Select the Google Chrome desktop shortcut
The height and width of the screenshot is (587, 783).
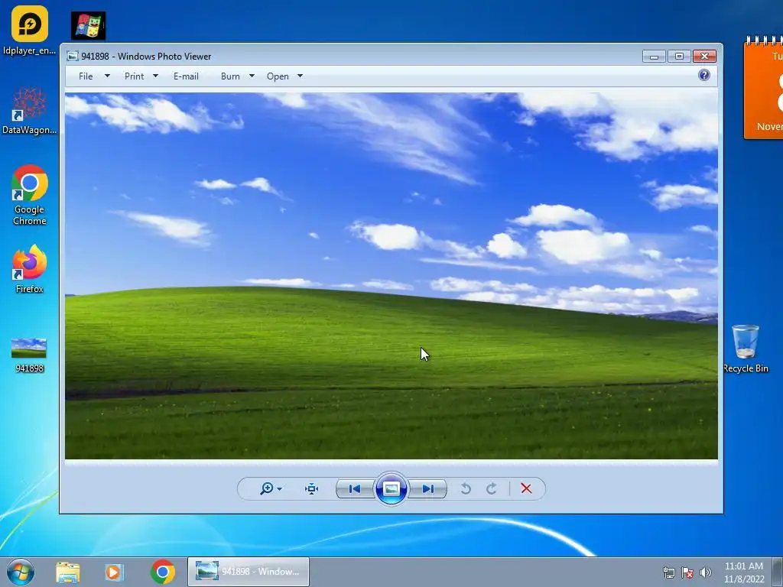tap(30, 195)
